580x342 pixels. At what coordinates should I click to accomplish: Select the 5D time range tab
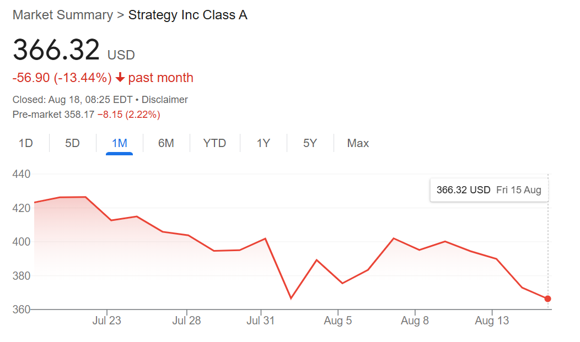(72, 143)
